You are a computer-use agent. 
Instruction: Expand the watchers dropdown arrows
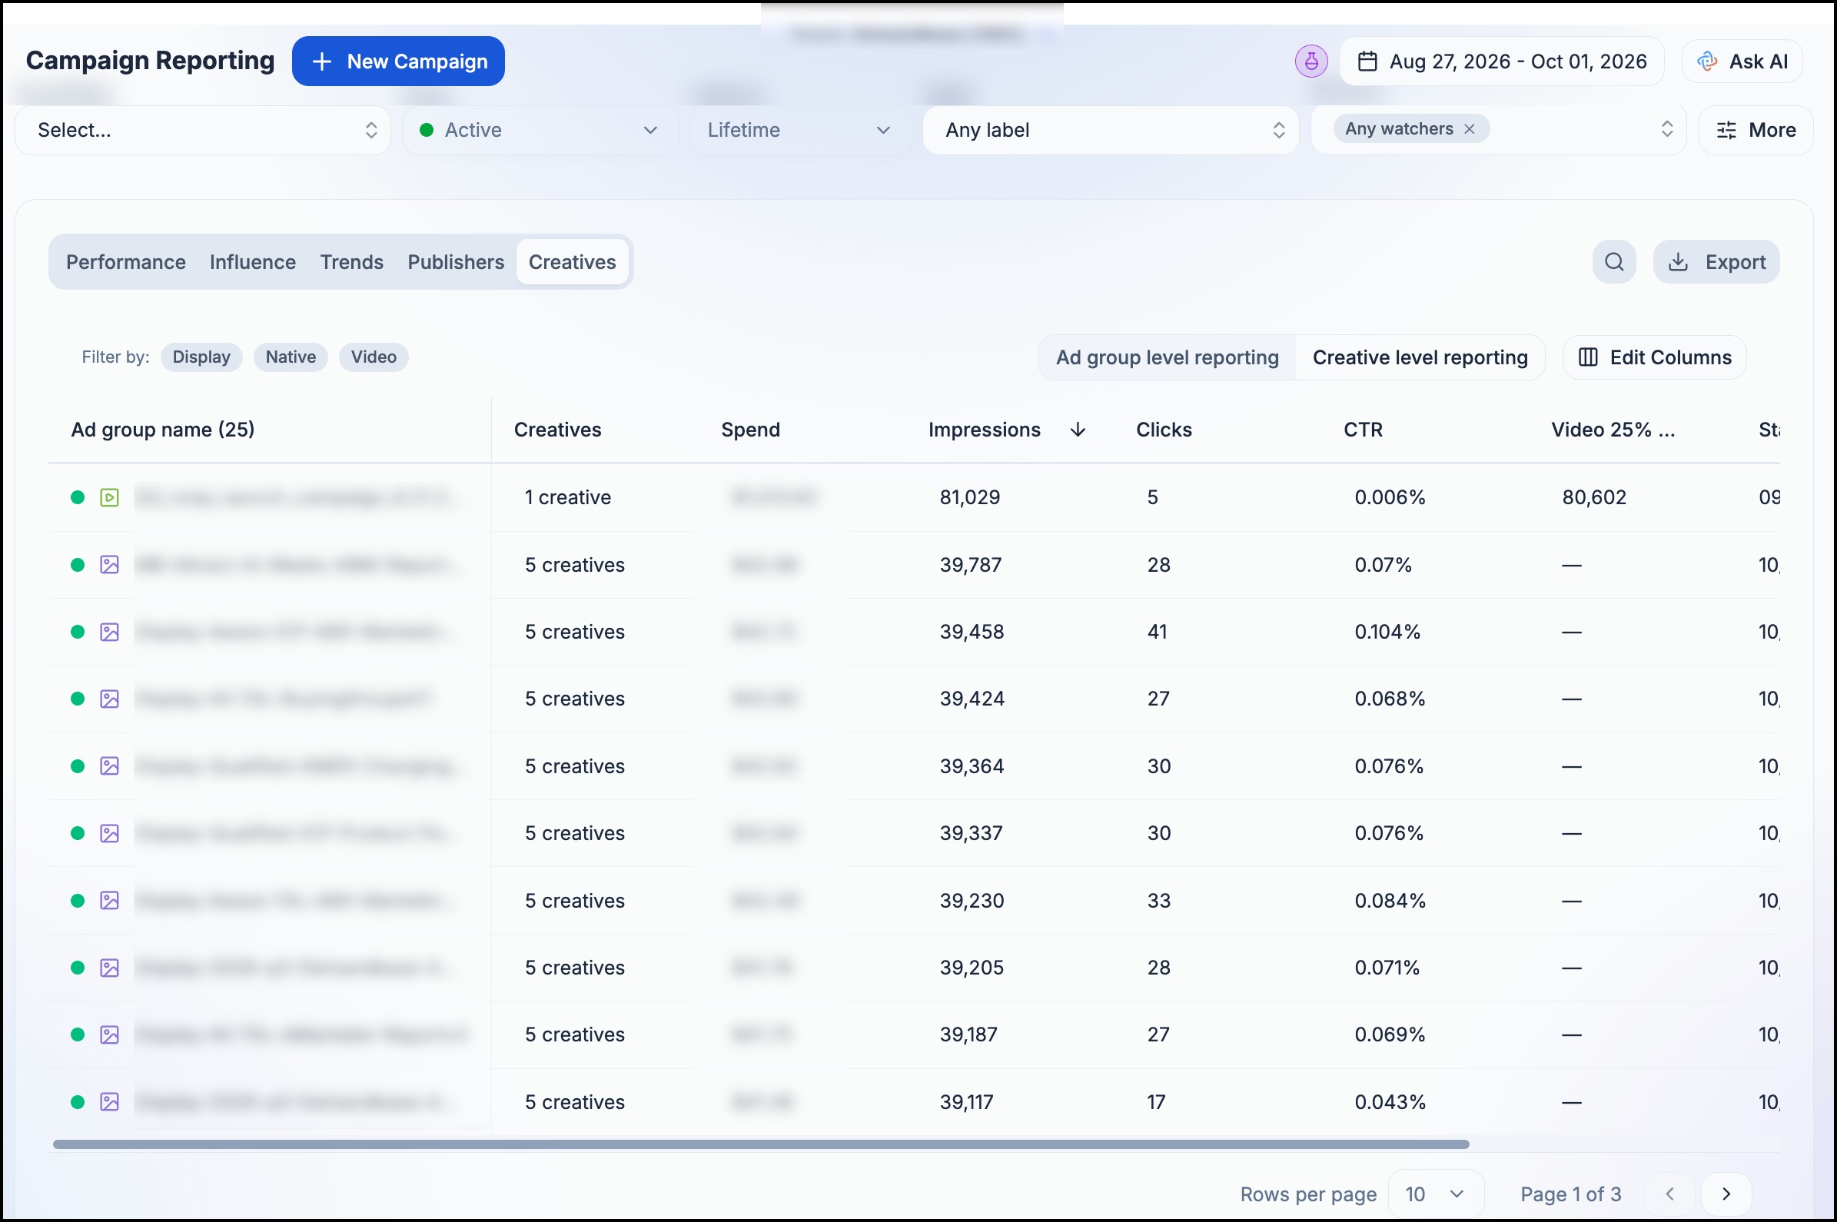click(x=1666, y=129)
